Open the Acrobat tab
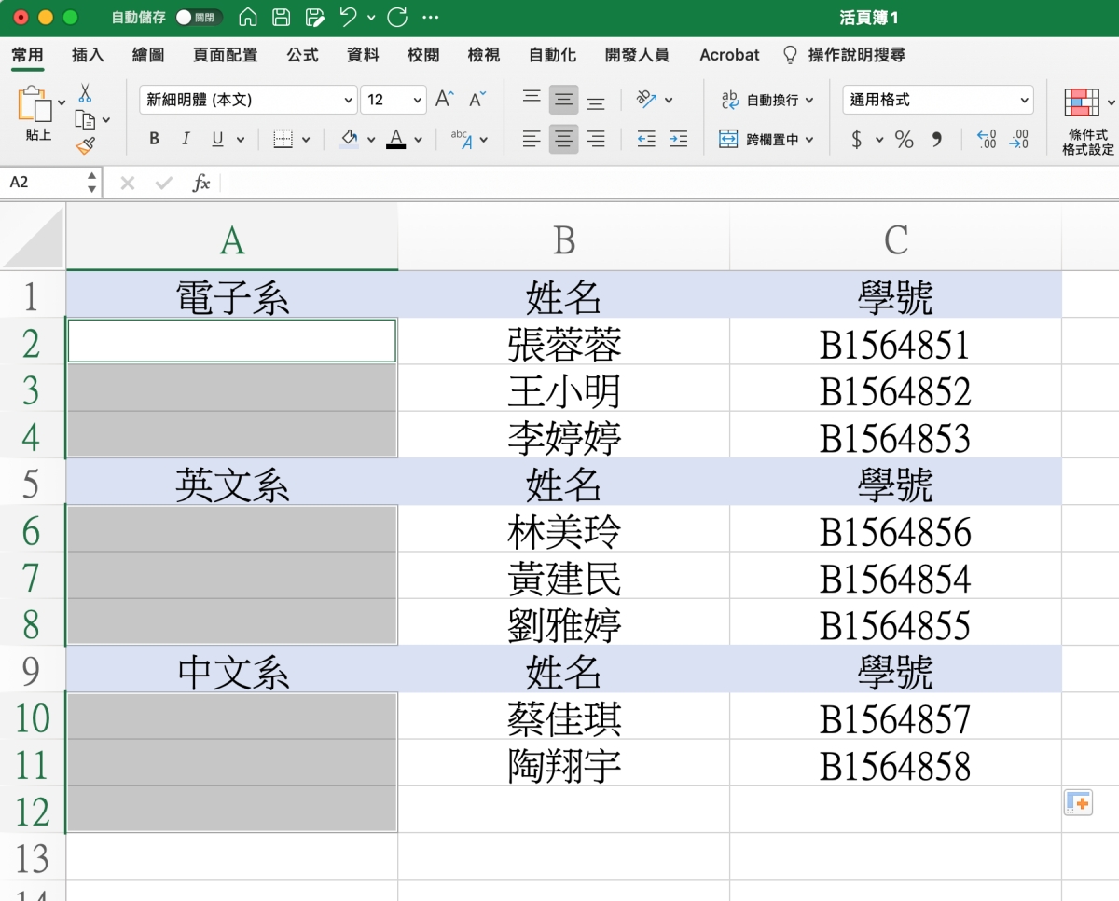 click(729, 55)
